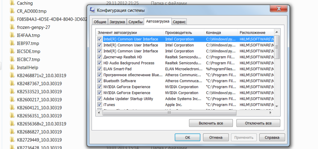Click the folder icon next to KB2600217_10.0.30319
318x149 pixels.
pyautogui.click(x=12, y=100)
